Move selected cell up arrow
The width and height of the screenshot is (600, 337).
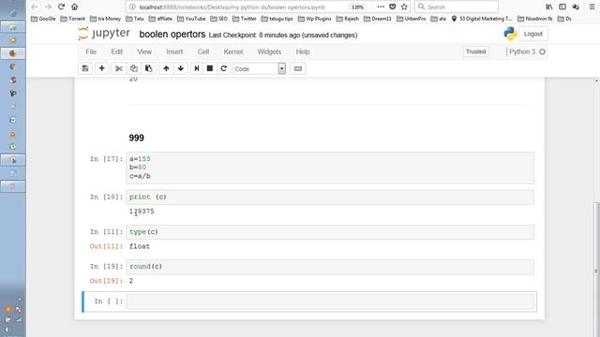point(166,68)
